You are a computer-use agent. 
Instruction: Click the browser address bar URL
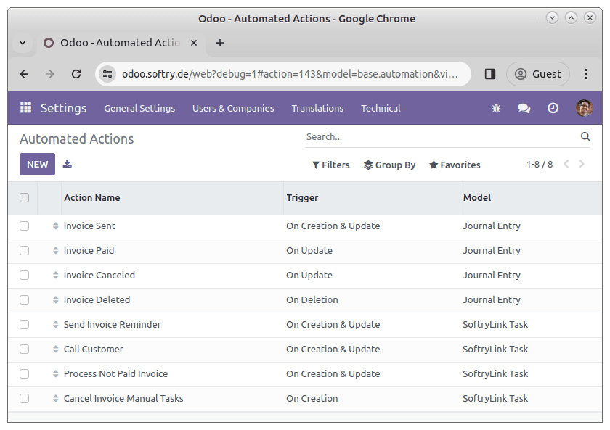click(290, 74)
